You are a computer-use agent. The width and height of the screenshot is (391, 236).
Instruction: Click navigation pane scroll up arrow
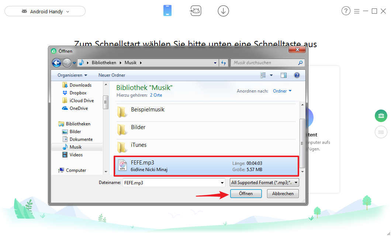(106, 85)
